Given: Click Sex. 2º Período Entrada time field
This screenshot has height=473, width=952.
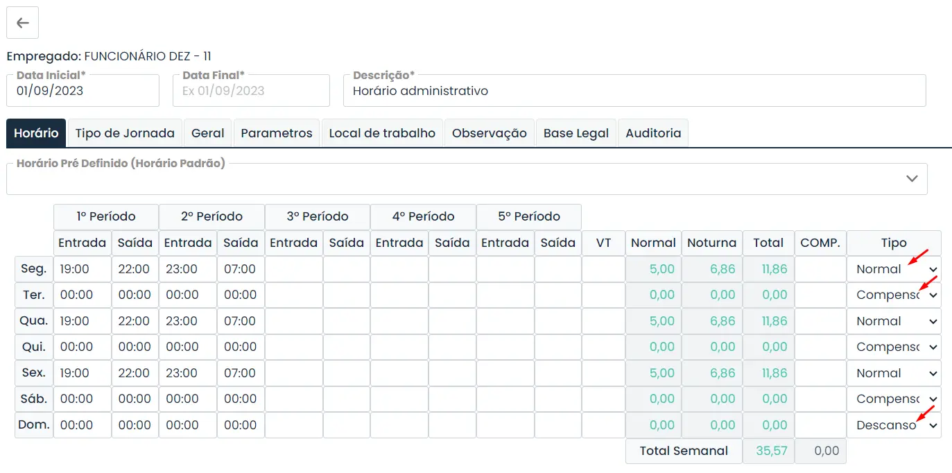Looking at the screenshot, I should click(x=188, y=373).
